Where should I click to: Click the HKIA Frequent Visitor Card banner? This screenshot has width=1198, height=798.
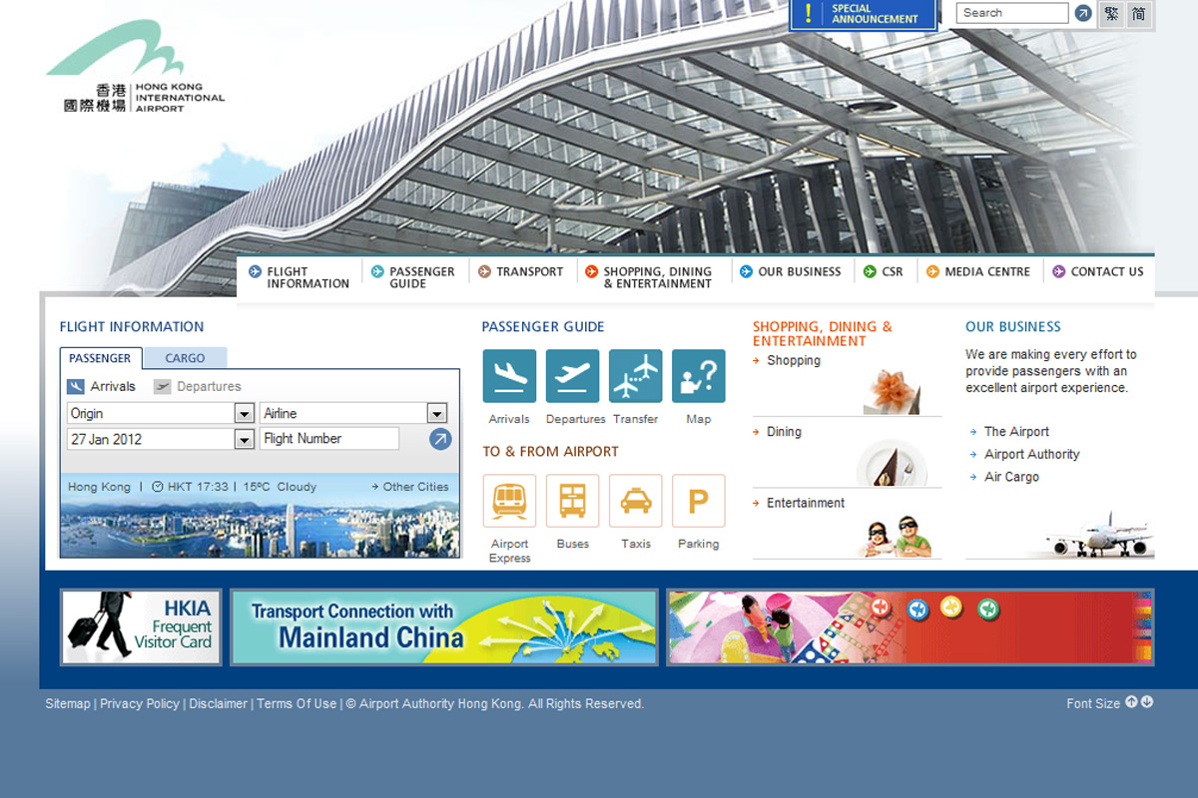tap(141, 626)
